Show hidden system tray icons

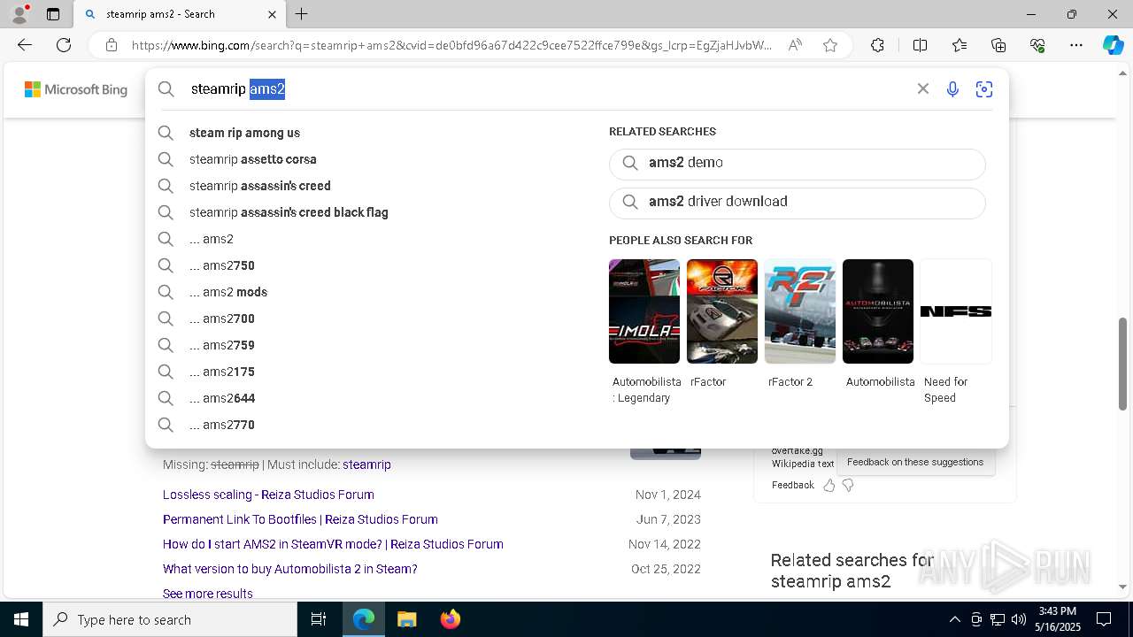pyautogui.click(x=954, y=619)
